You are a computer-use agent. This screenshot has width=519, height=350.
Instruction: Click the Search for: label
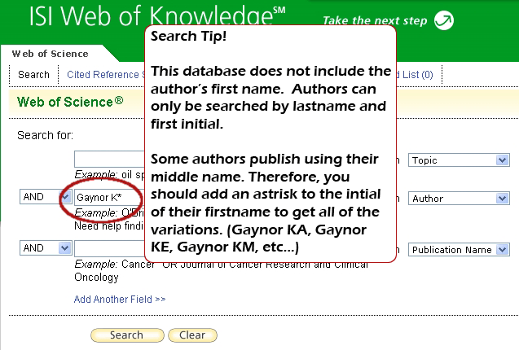coord(45,135)
